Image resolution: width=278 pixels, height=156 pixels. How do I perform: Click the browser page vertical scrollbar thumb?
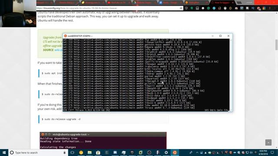click(276, 45)
